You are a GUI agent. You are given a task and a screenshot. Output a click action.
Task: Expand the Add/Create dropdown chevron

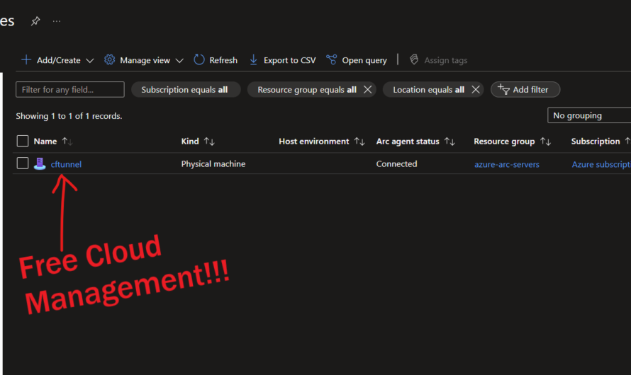pos(90,61)
